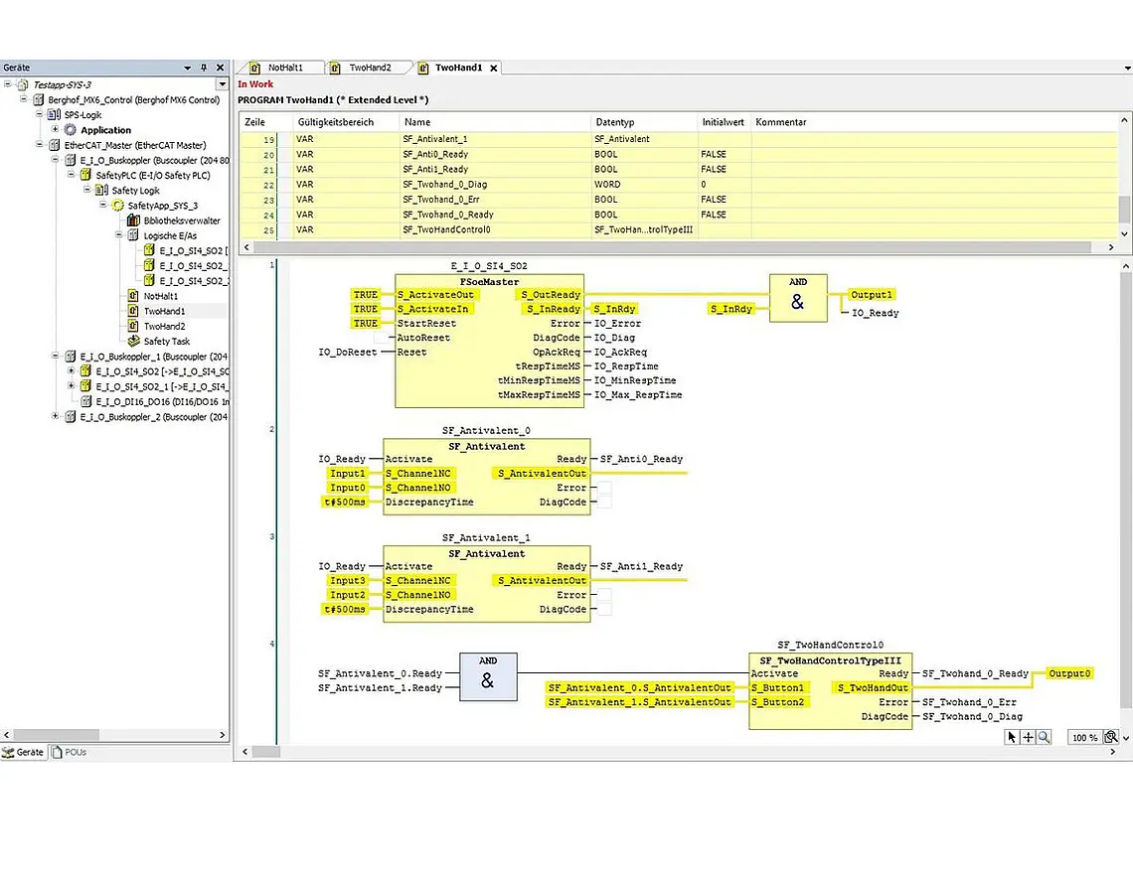This screenshot has height=871, width=1133.
Task: Click the POUs tab page icon
Action: coord(57,752)
